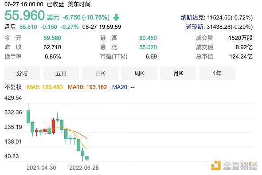Switch to the 分时 intraday chart tab

(22, 73)
